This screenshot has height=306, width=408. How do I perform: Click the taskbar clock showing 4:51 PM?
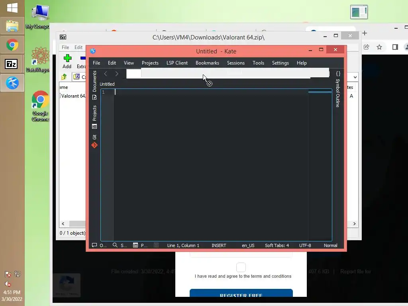point(12,292)
